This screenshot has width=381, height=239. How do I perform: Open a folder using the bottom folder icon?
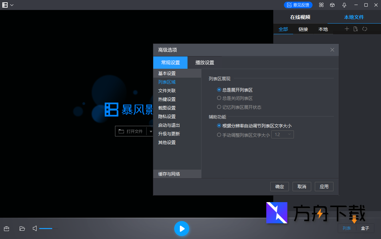(x=22, y=228)
